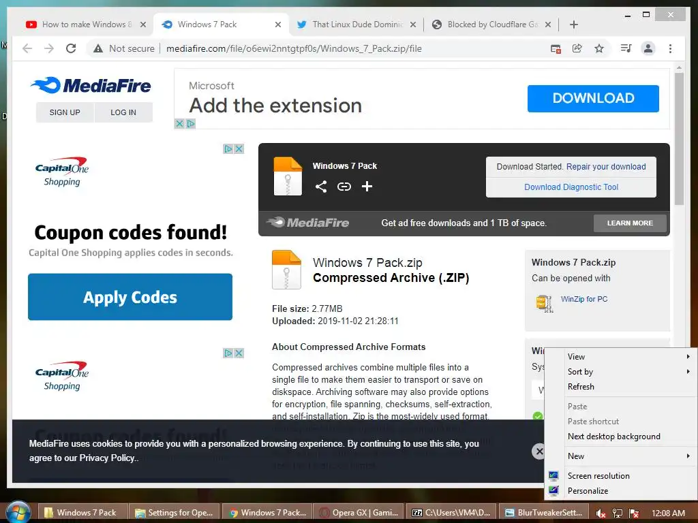Click the blue DOWNLOAD ad button
This screenshot has height=523, width=698.
pyautogui.click(x=593, y=98)
